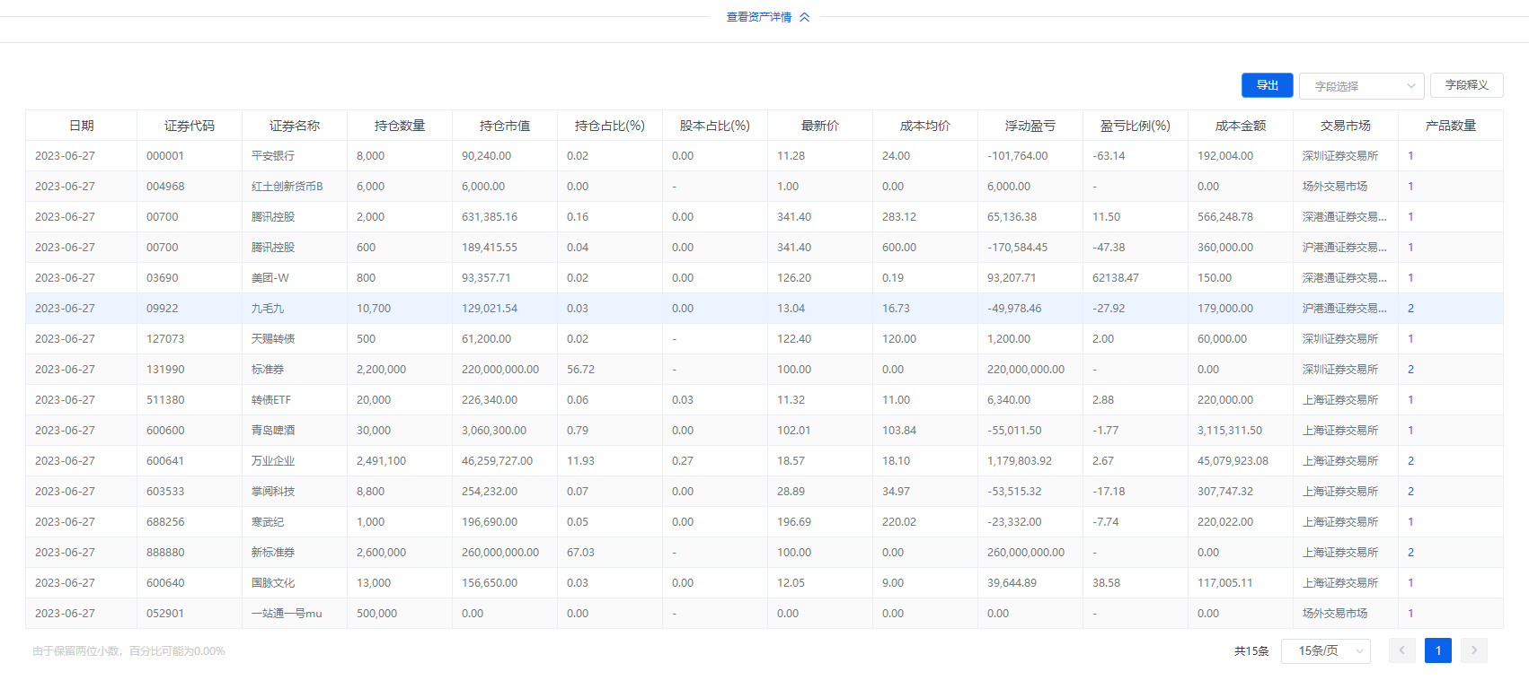Image resolution: width=1529 pixels, height=698 pixels.
Task: Click the 导出 export button
Action: [x=1267, y=85]
